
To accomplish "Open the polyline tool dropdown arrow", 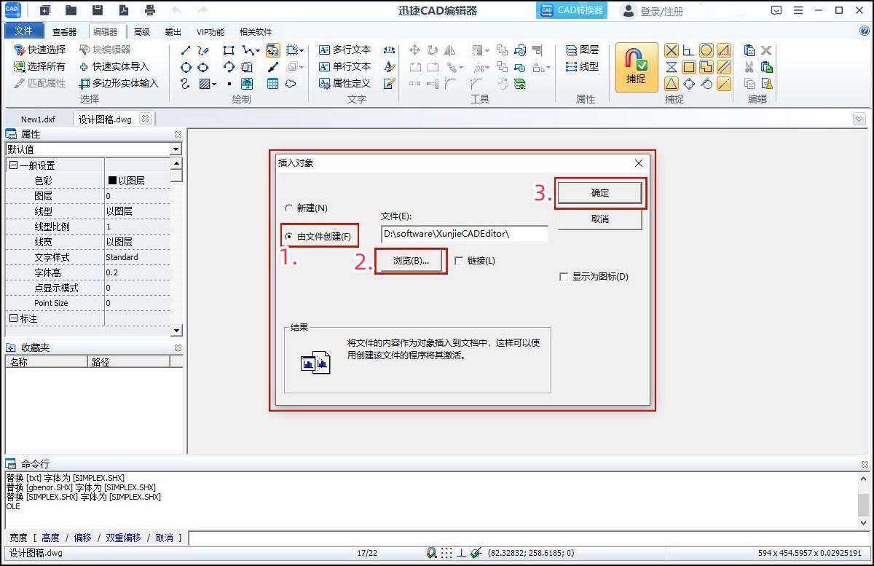I will (259, 50).
